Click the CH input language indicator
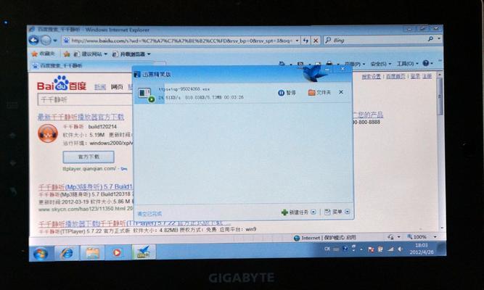The height and width of the screenshot is (290, 484). (327, 249)
